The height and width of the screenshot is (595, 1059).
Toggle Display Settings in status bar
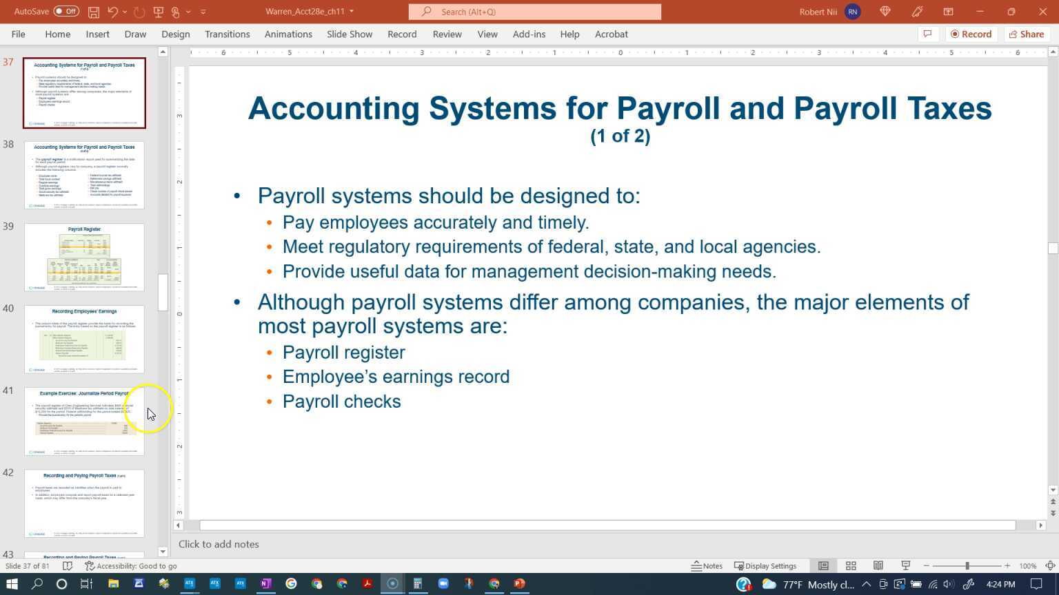pos(765,565)
